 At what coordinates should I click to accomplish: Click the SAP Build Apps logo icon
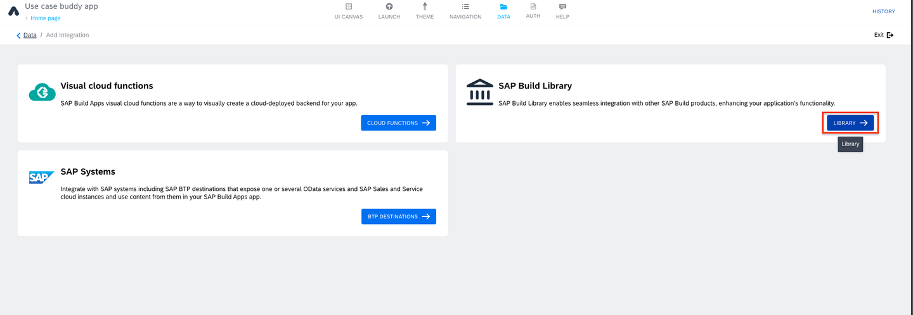[13, 11]
